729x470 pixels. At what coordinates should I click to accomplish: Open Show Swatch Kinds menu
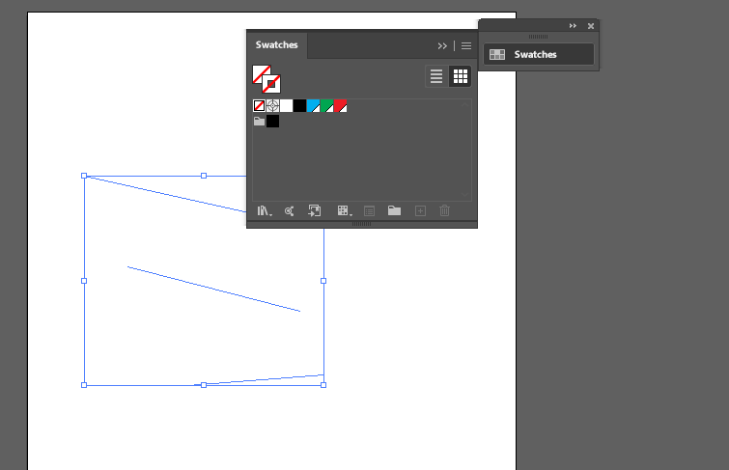click(x=345, y=211)
